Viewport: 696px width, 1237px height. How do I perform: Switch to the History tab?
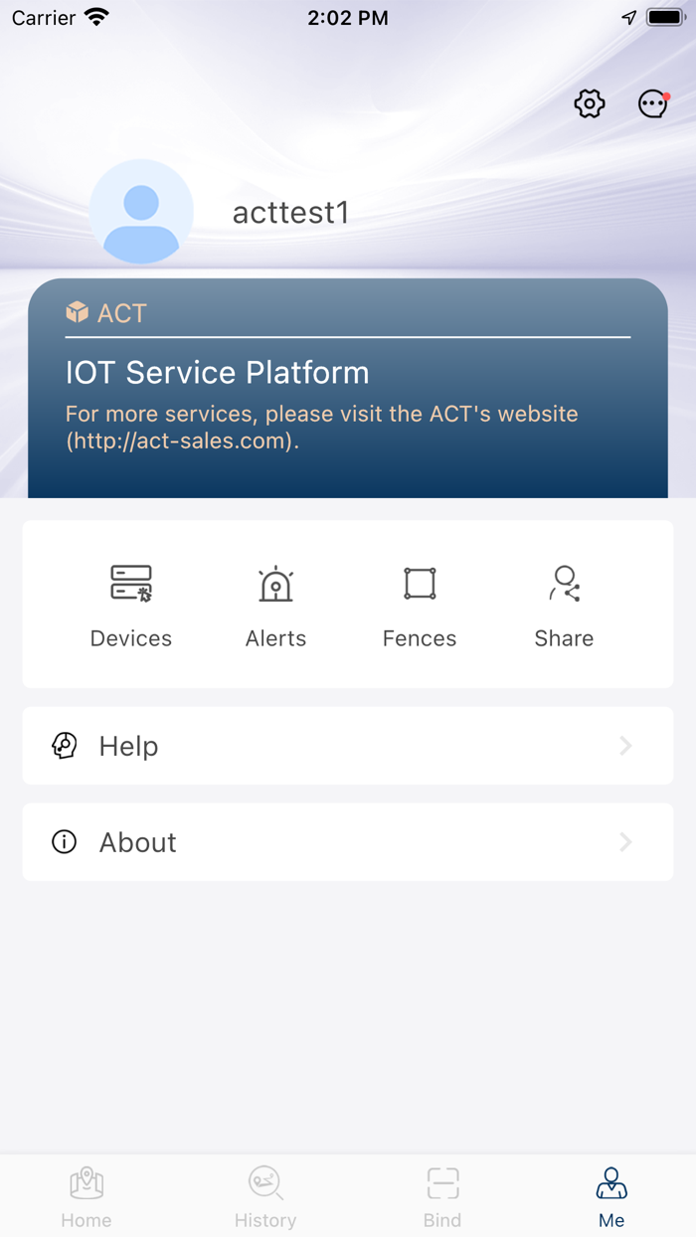[264, 1194]
